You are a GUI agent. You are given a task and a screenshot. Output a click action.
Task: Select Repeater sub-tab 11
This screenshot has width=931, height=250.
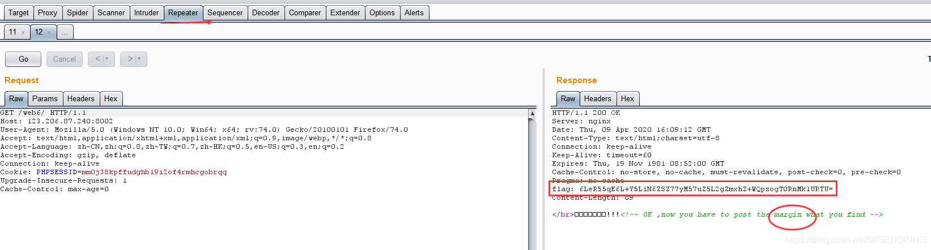[x=13, y=32]
